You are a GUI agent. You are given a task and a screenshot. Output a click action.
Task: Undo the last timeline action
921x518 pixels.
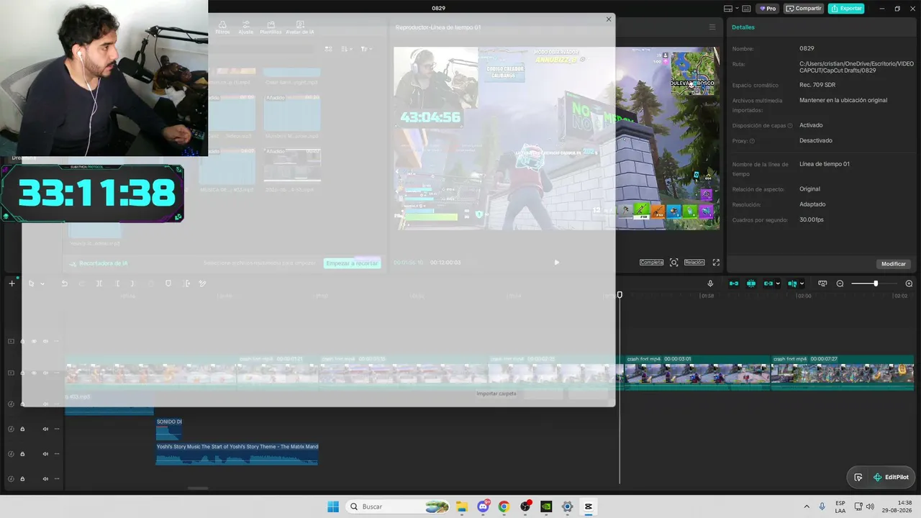[x=64, y=283]
